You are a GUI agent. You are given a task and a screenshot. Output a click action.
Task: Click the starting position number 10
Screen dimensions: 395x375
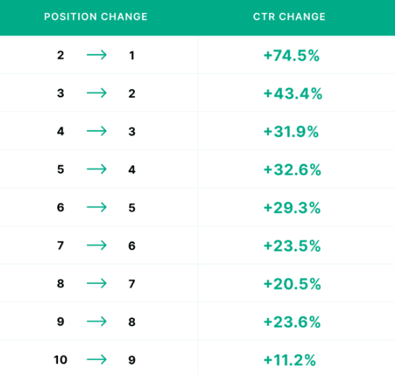coord(61,359)
